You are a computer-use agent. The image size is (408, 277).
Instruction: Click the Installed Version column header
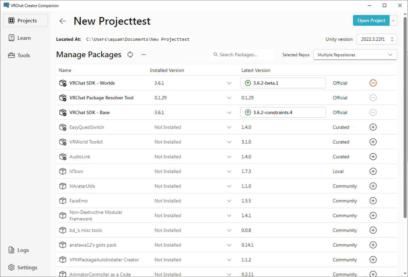167,71
